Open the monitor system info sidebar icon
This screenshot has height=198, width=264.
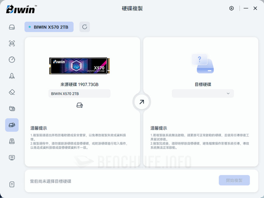tap(12, 158)
